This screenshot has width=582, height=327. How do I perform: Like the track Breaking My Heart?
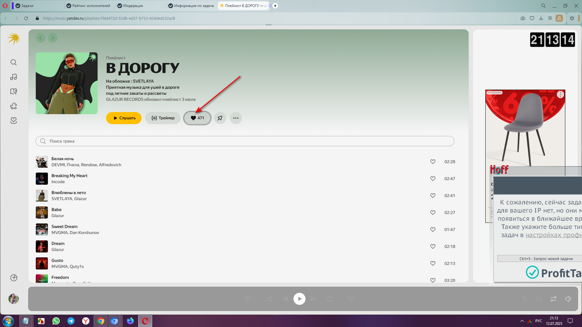[x=433, y=179]
